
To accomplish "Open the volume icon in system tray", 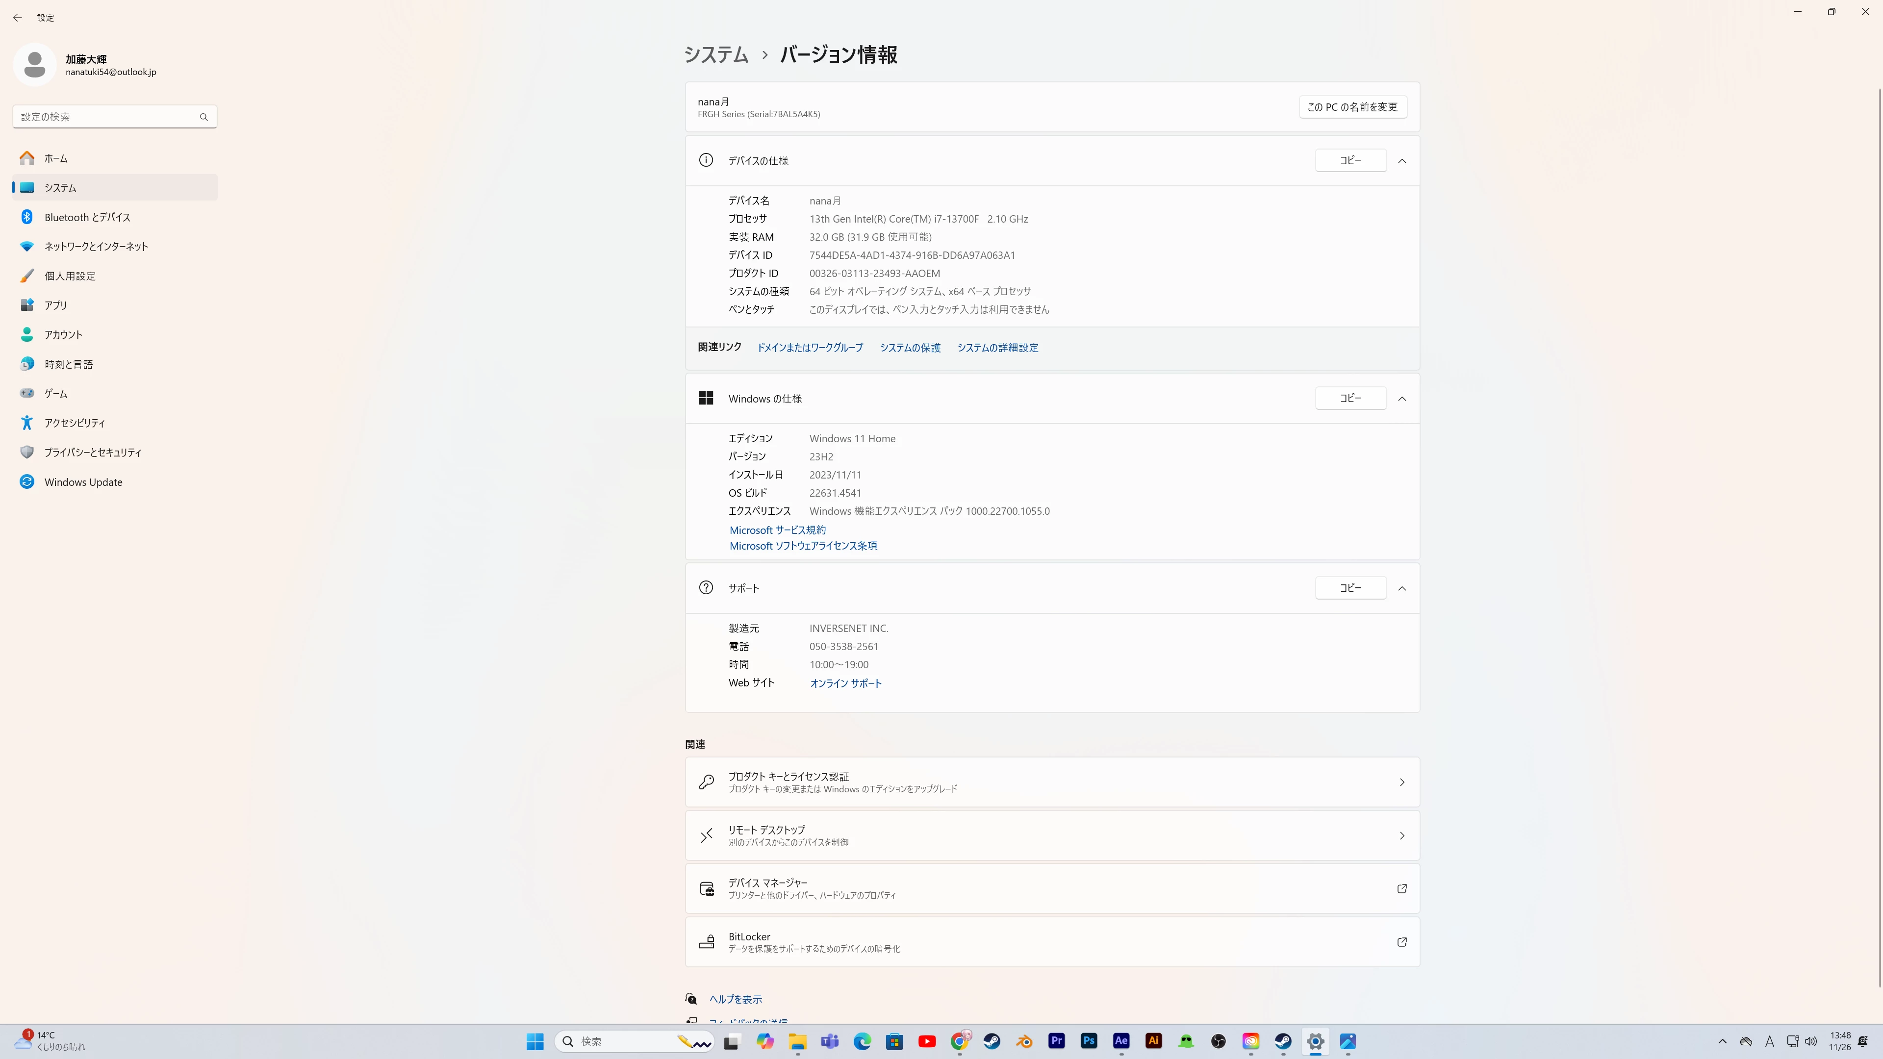I will point(1810,1041).
